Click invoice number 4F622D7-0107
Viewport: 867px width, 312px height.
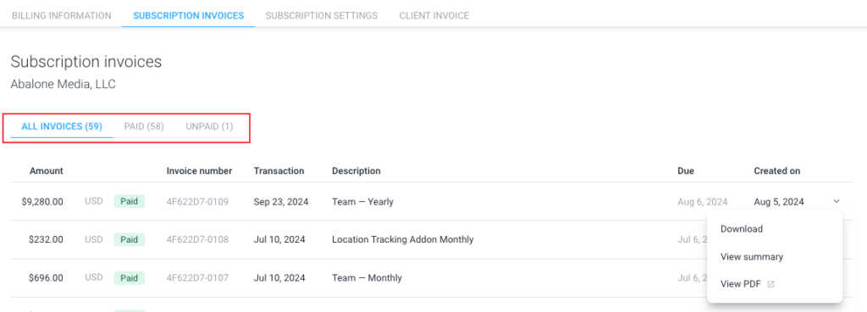197,278
